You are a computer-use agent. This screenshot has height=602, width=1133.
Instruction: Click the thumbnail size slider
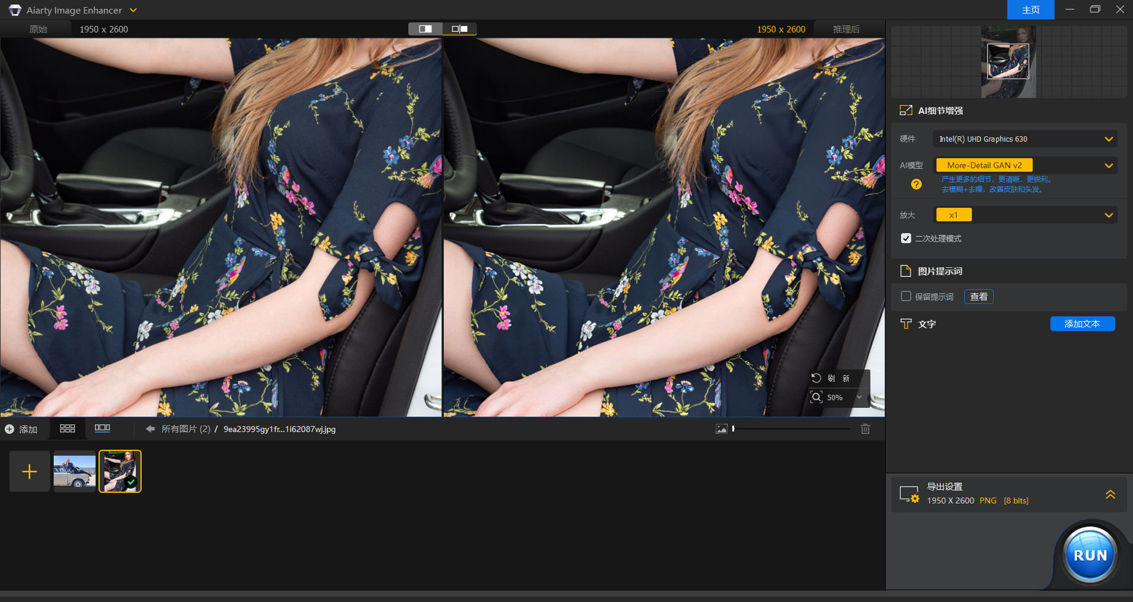(x=791, y=429)
